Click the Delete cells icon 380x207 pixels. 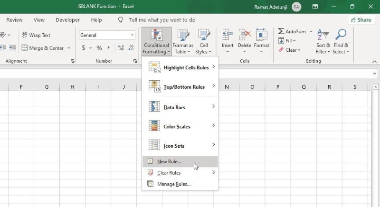(245, 36)
